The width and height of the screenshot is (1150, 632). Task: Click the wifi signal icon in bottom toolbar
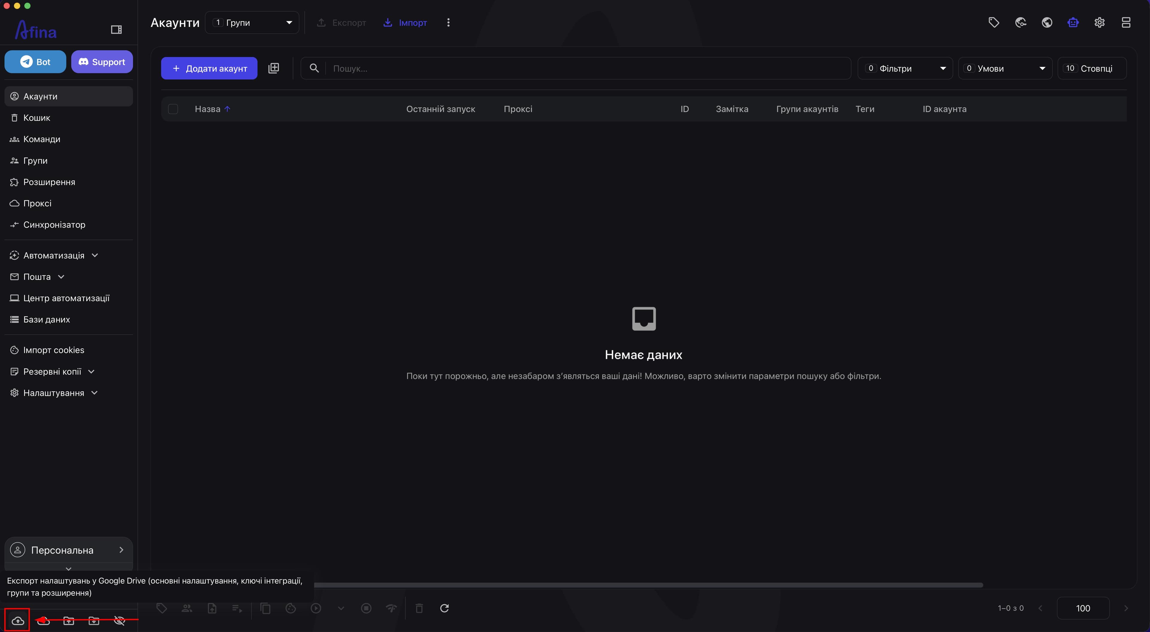coord(391,608)
